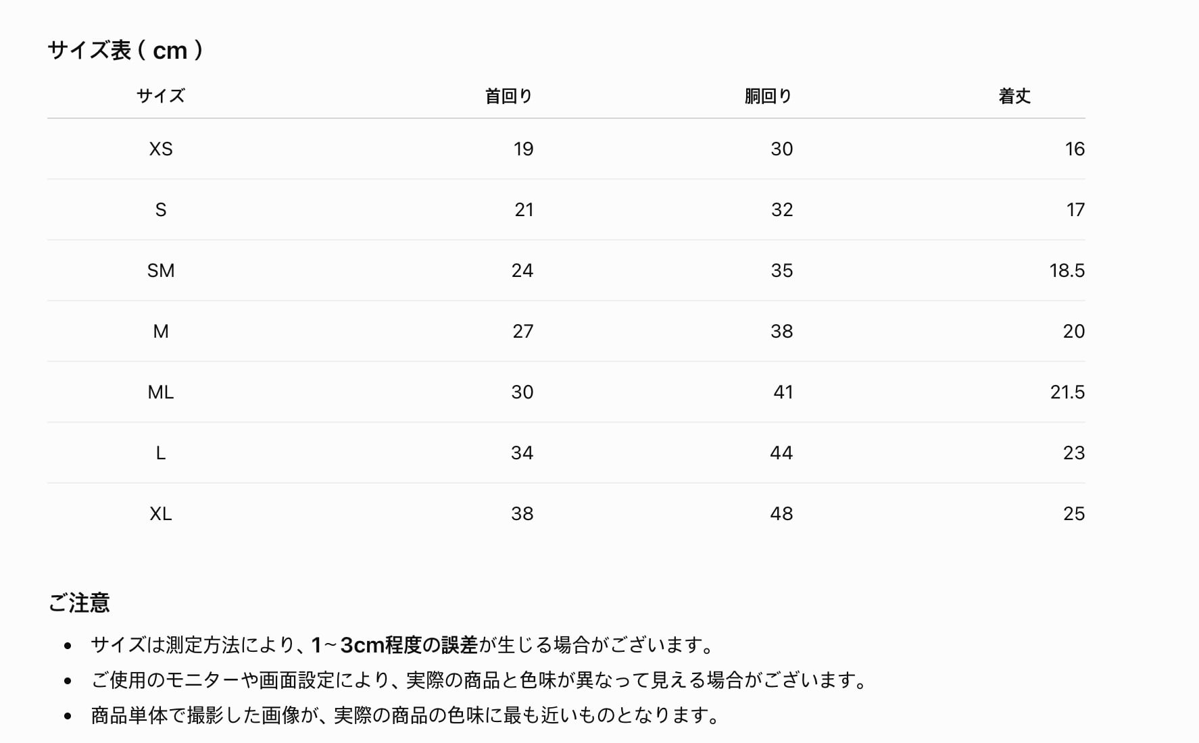
Task: Select the L size row label
Action: 161,453
